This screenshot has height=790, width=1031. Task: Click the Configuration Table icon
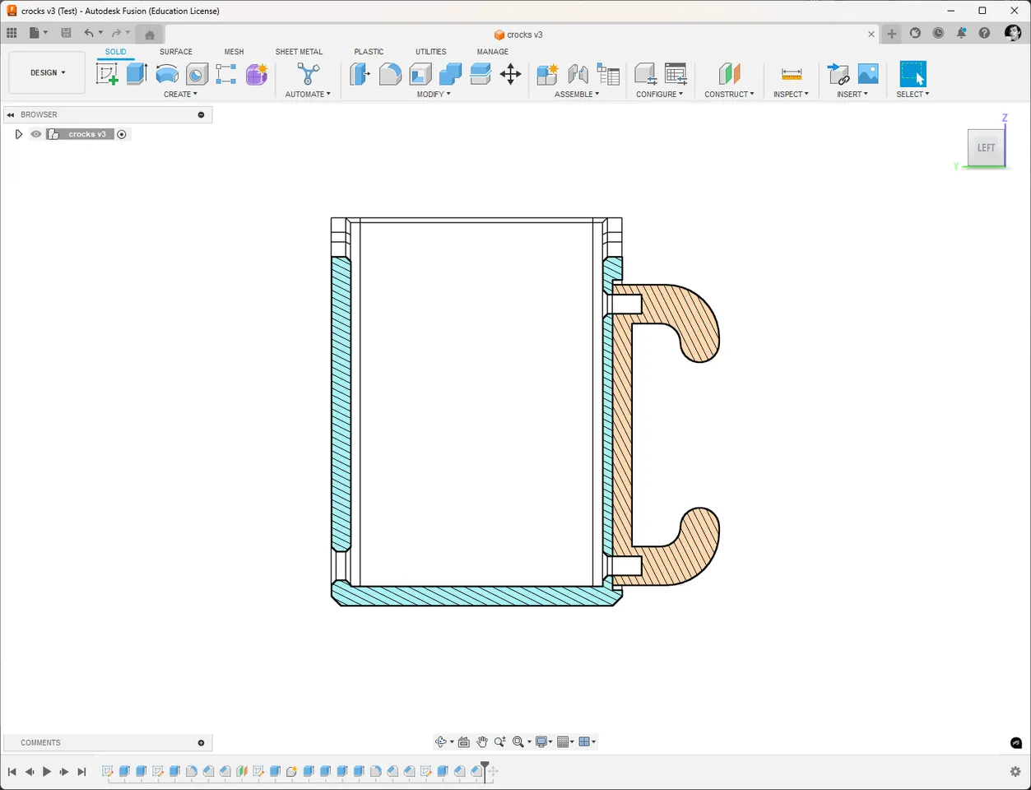point(675,74)
